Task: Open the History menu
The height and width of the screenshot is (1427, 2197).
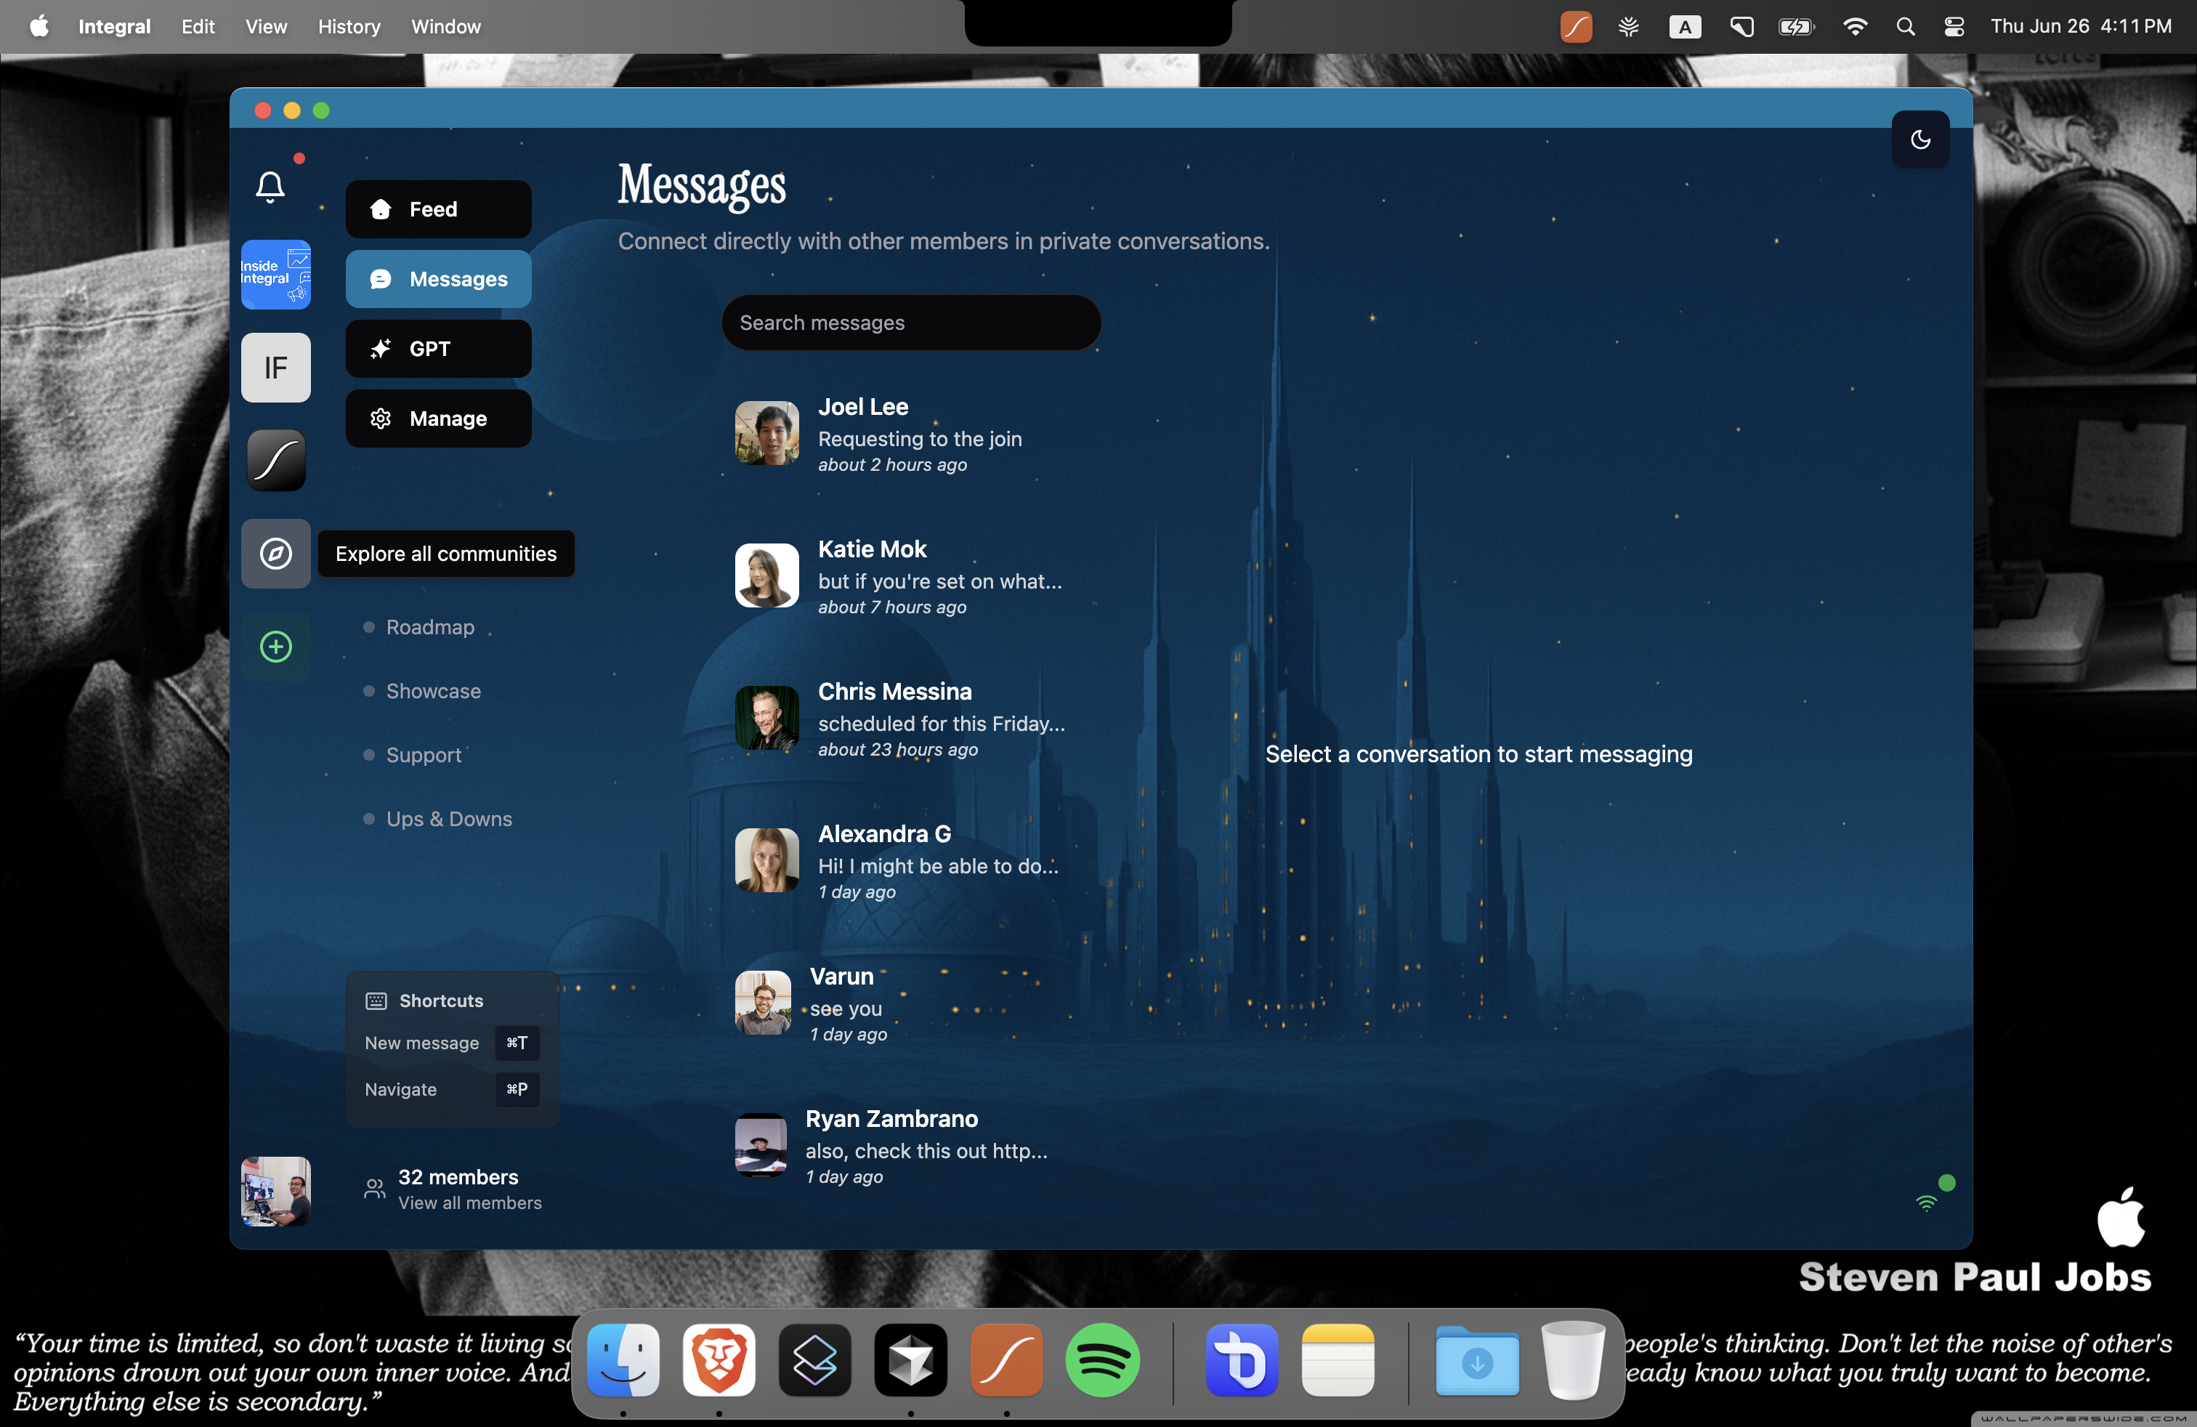Action: (x=349, y=26)
